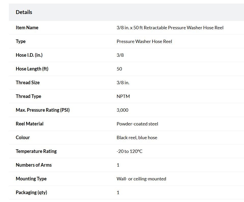244x202 pixels.
Task: Select the hose length value 50
Action: coord(119,69)
